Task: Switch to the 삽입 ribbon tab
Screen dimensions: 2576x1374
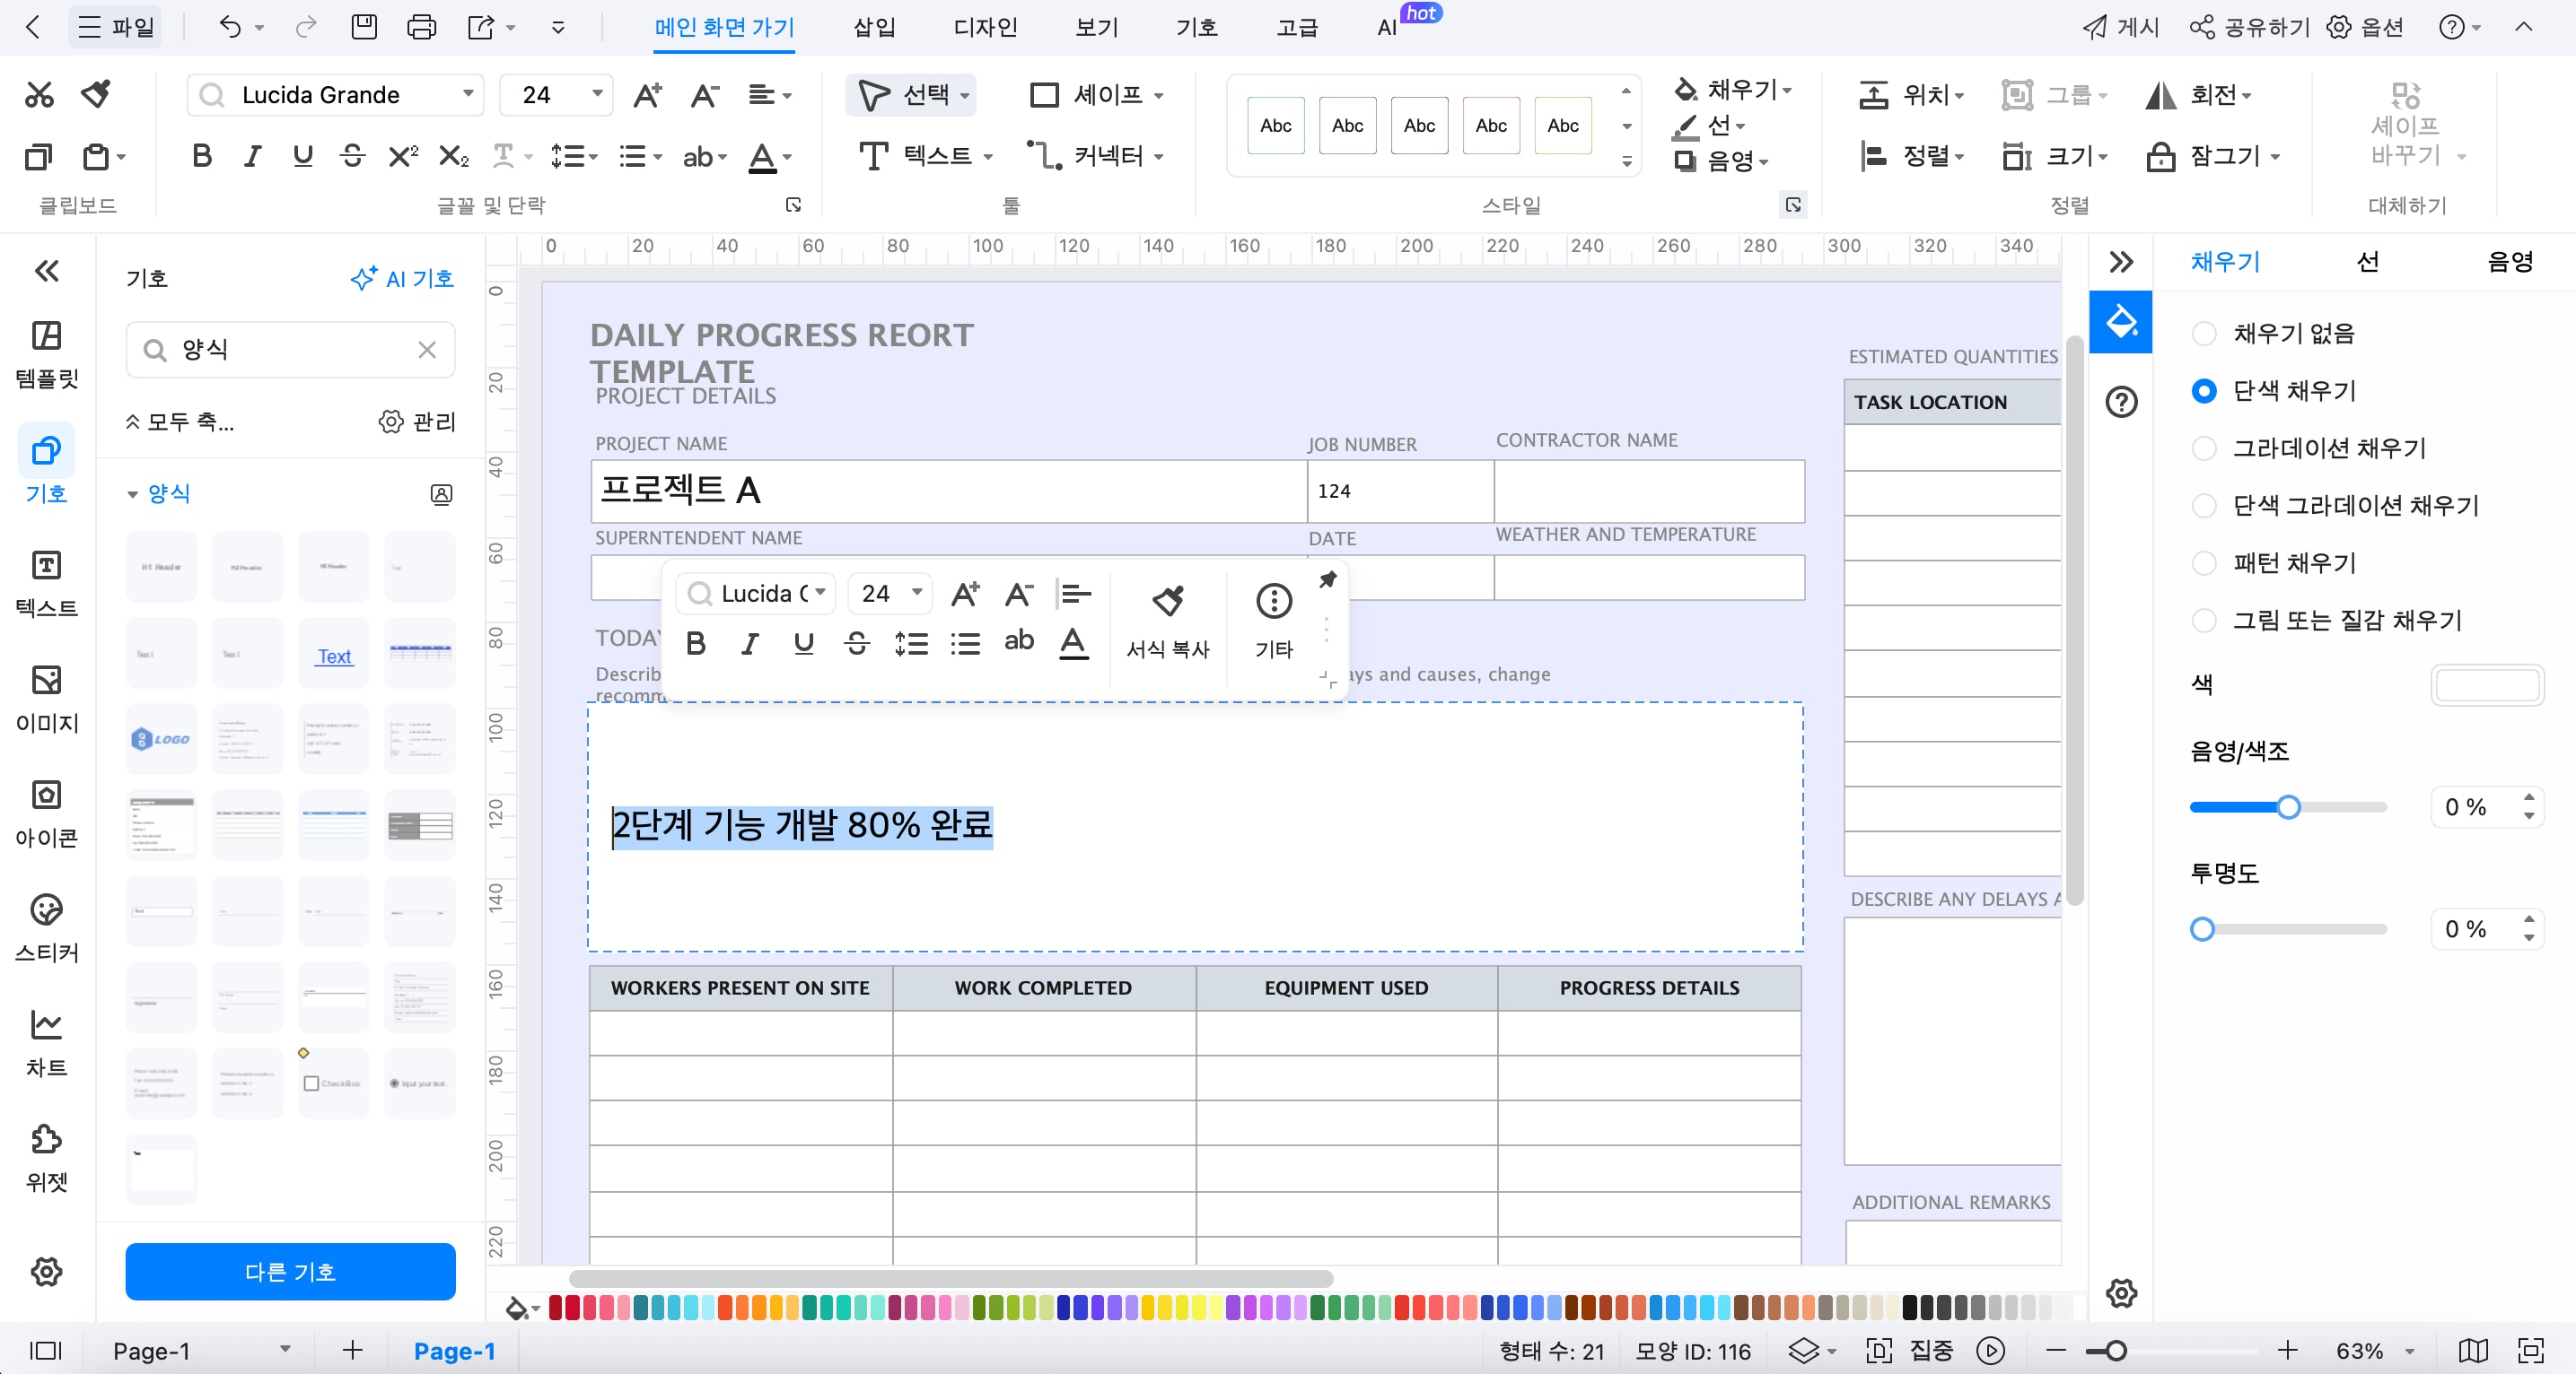Action: click(x=873, y=27)
